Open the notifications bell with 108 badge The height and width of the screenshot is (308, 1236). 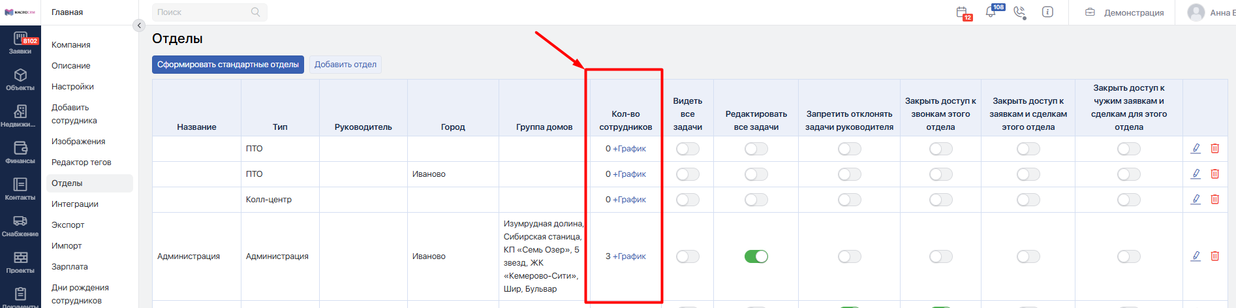(x=991, y=12)
